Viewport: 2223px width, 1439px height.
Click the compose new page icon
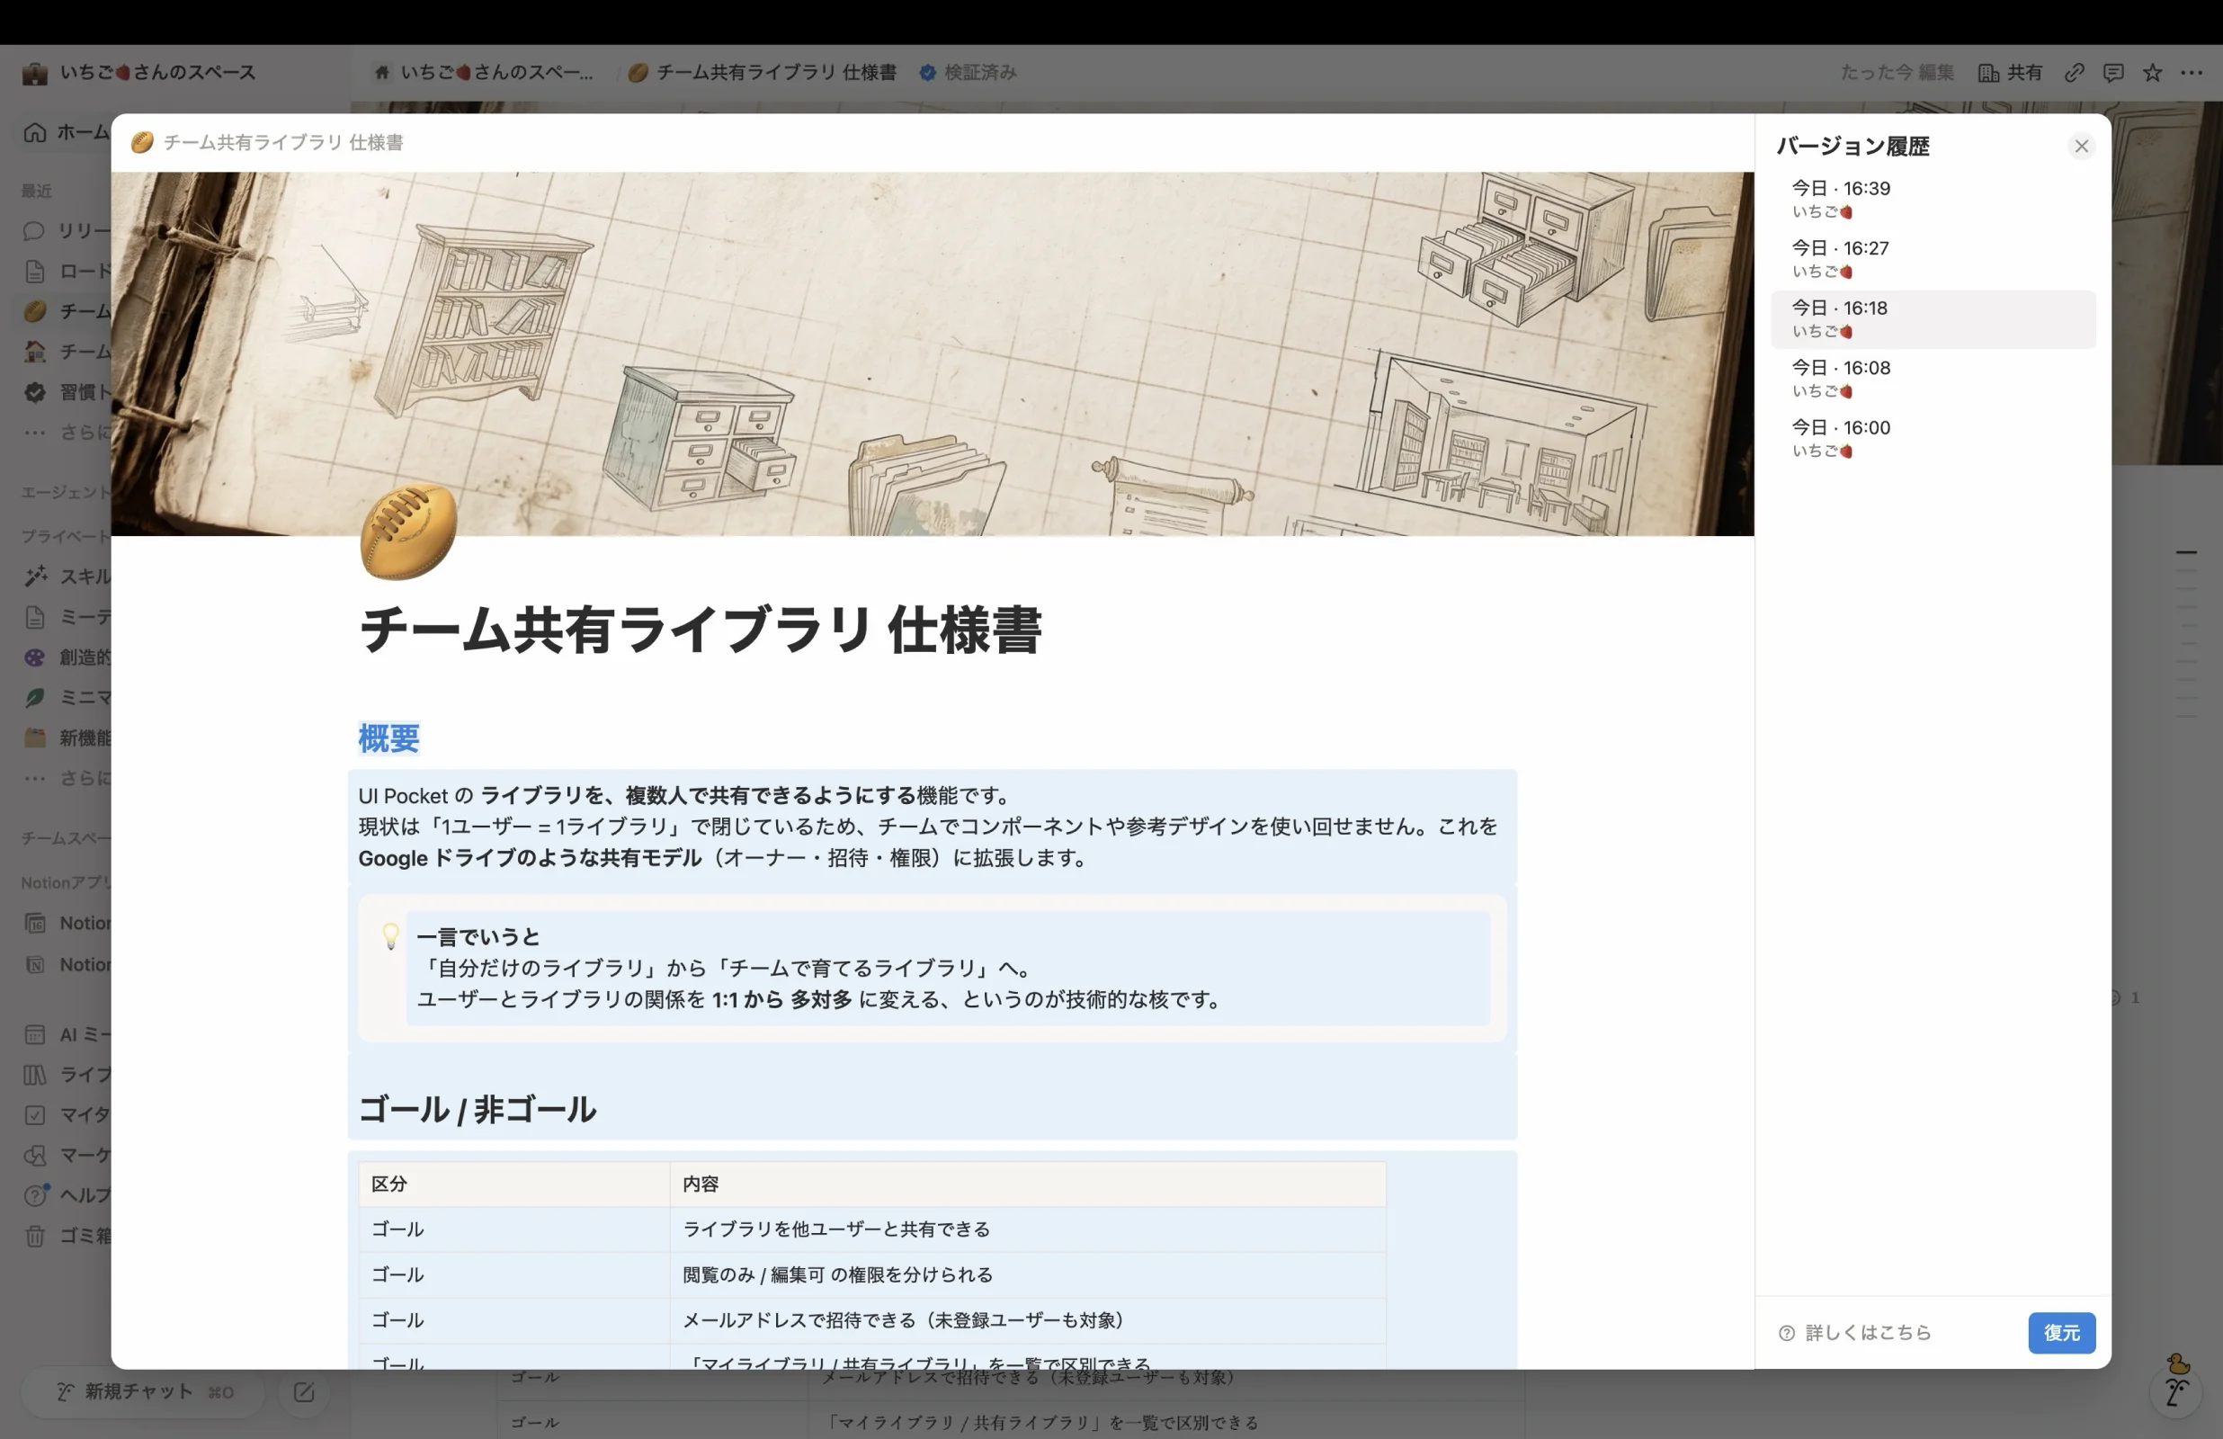coord(304,1392)
